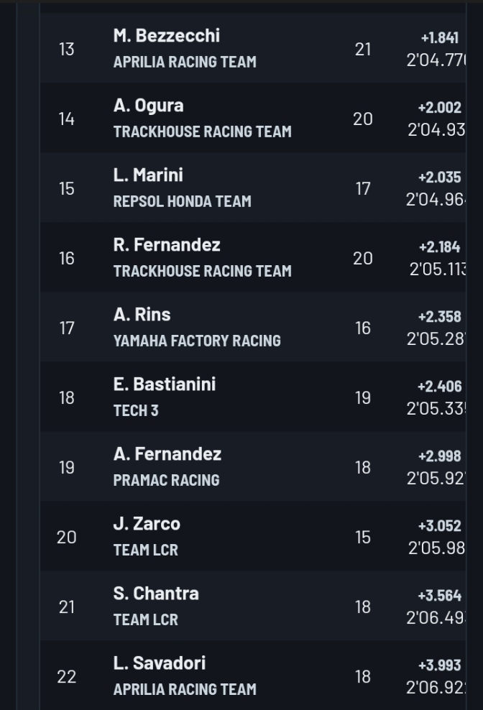483x710 pixels.
Task: Open A. Ogura's rider entry
Action: tap(148, 106)
